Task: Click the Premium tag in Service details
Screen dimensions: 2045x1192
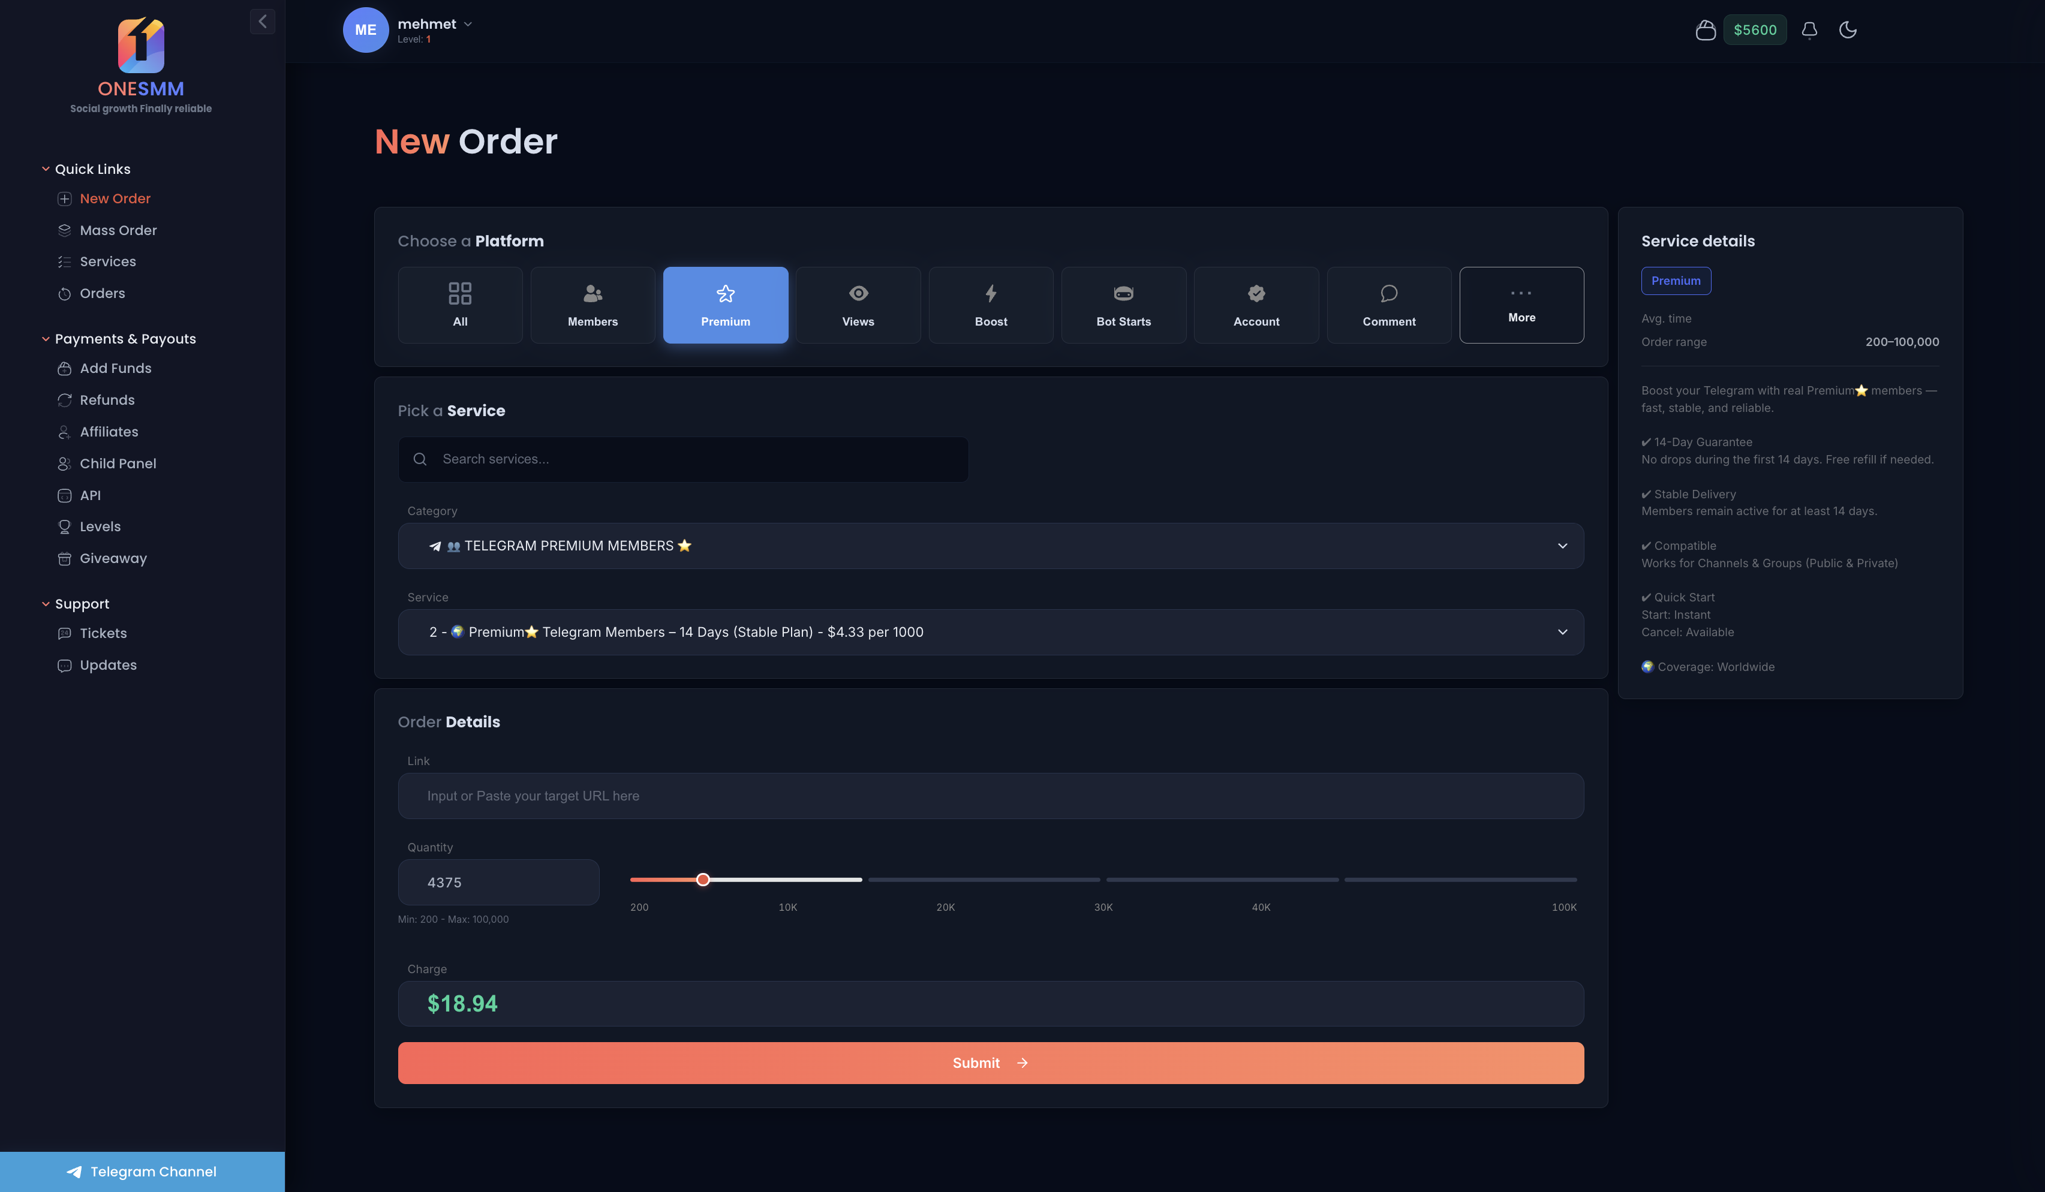Action: (x=1676, y=281)
